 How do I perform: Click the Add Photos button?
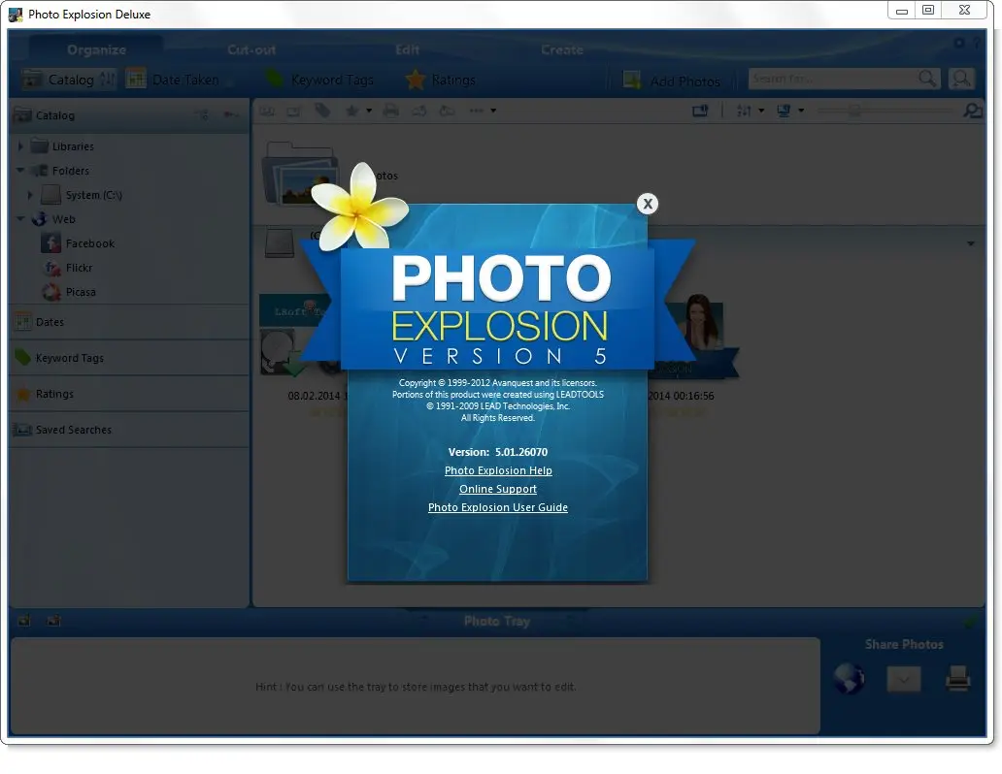point(672,81)
